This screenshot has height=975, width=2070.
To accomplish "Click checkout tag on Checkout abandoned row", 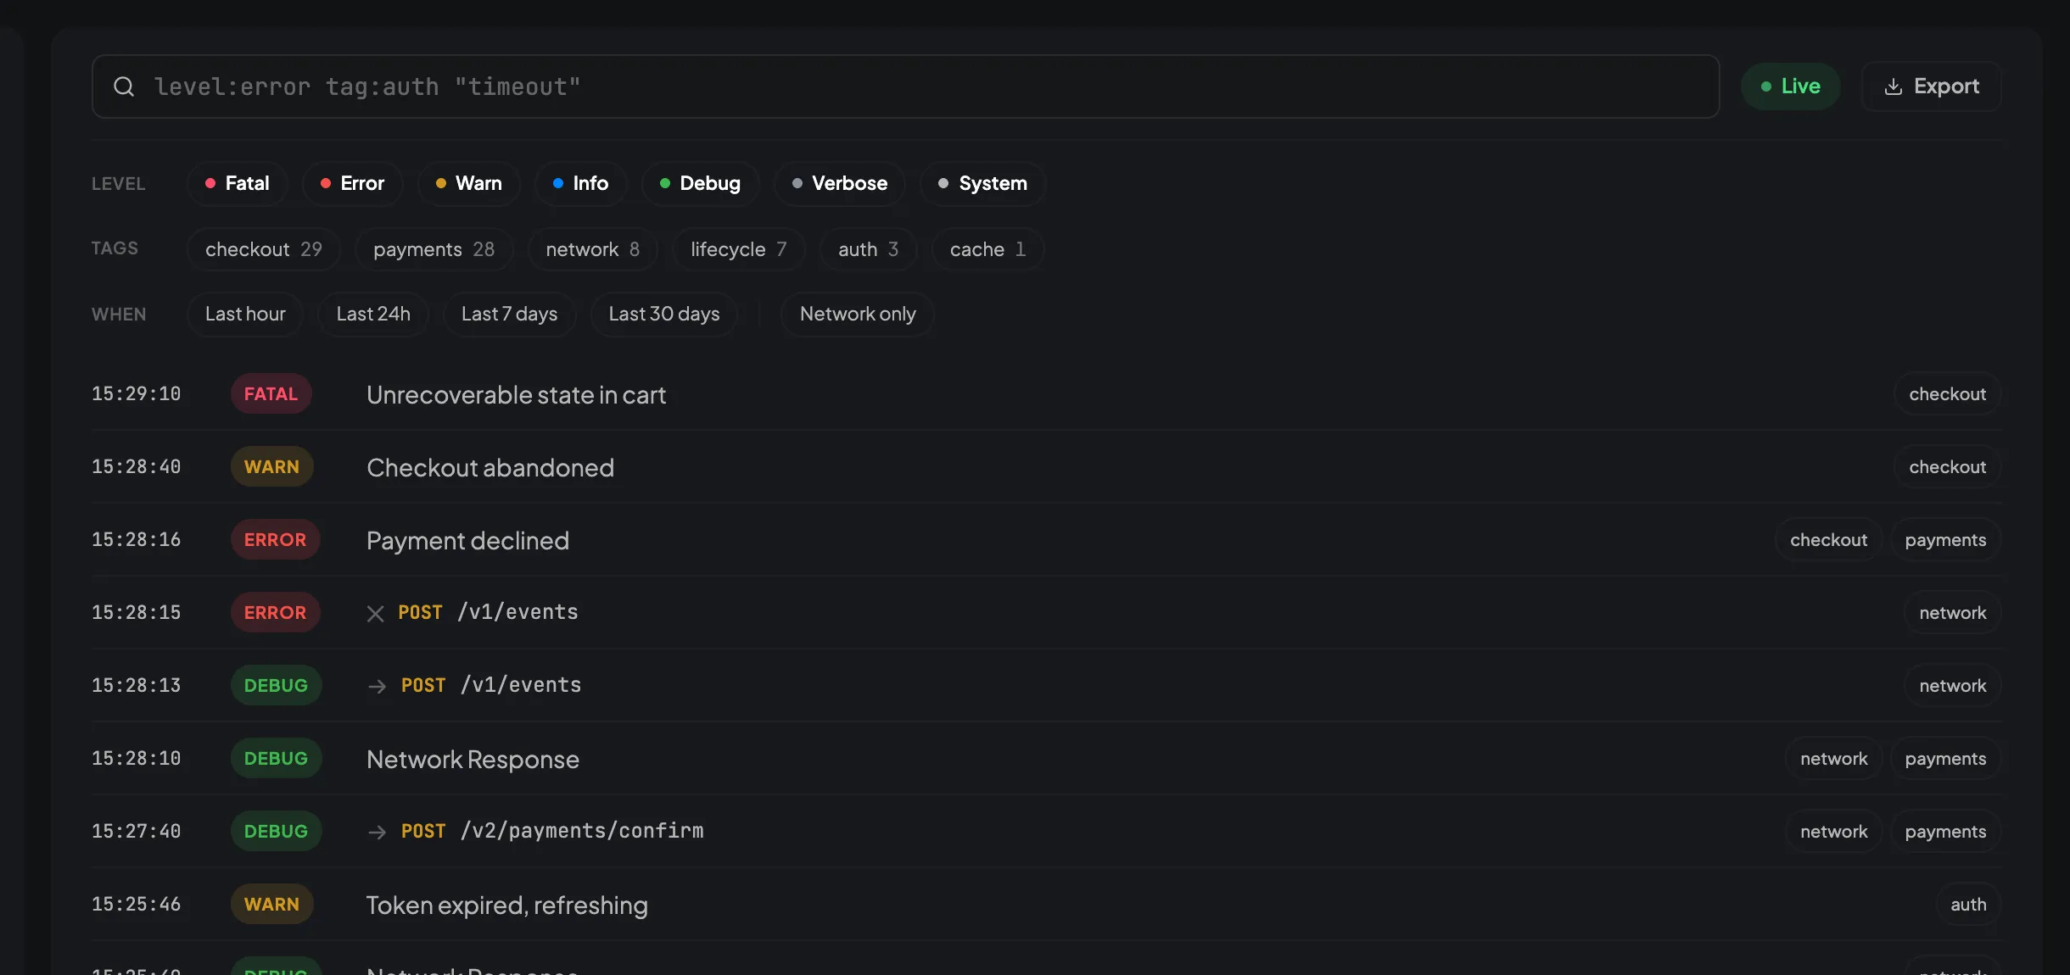I will [1948, 467].
